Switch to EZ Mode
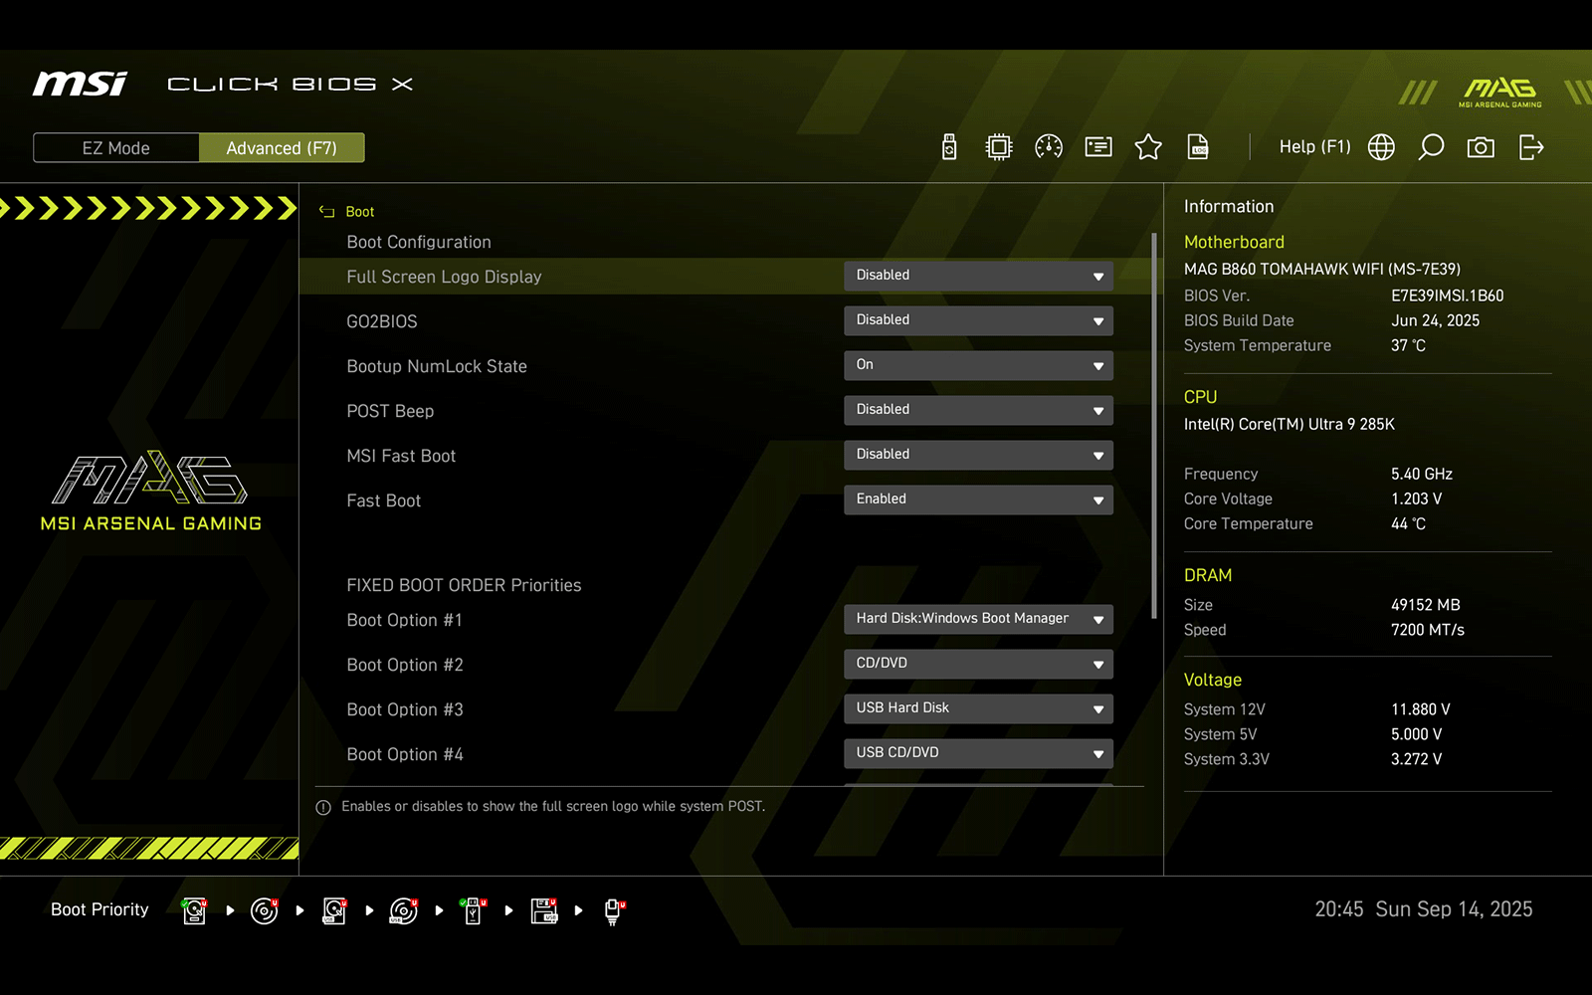The height and width of the screenshot is (995, 1592). (116, 148)
